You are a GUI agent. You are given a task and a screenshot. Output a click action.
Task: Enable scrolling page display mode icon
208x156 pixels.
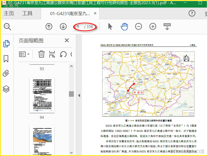pos(167,27)
